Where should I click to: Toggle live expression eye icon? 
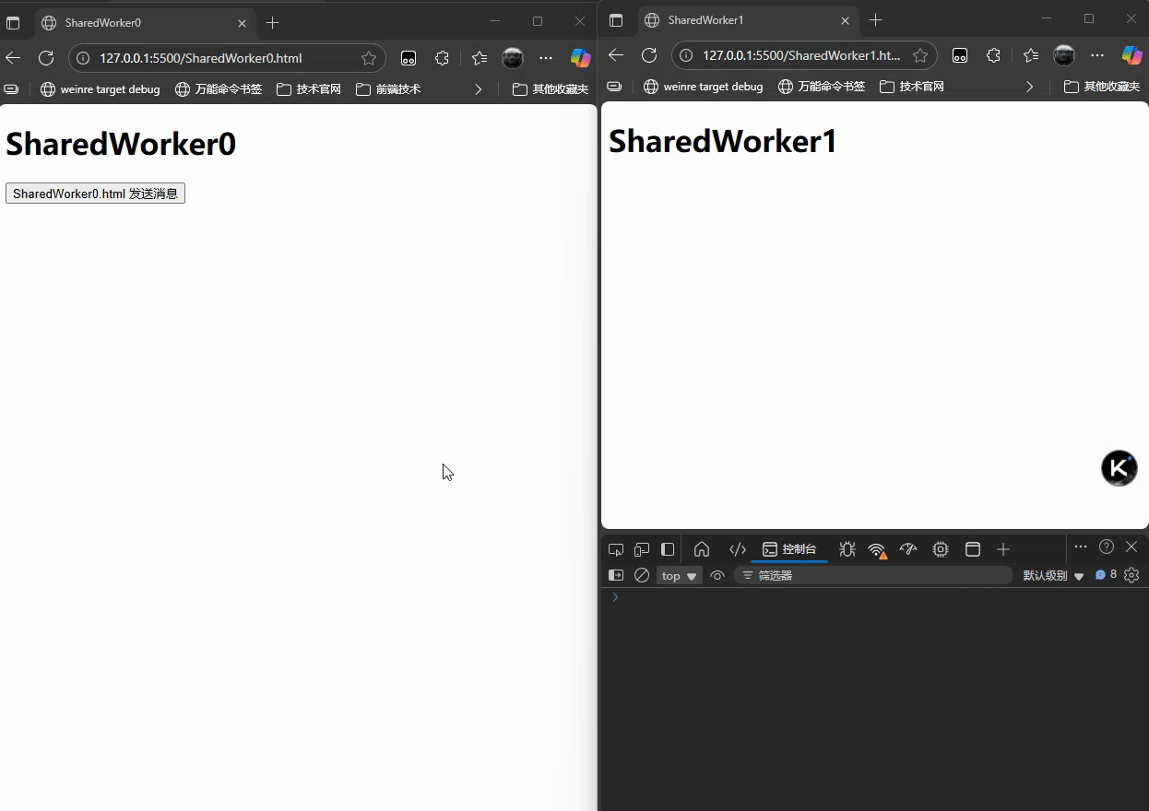[x=717, y=575]
